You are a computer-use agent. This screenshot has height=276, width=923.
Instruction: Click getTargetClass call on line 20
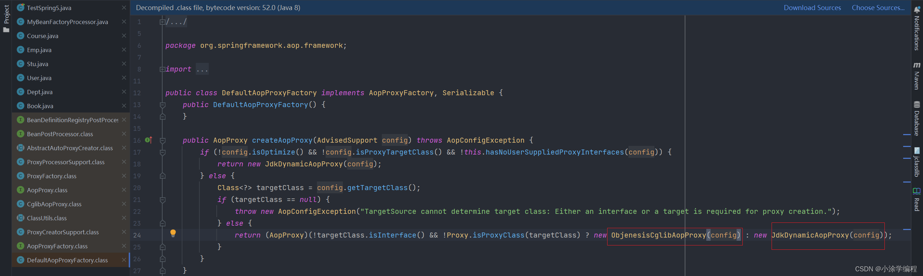click(x=377, y=188)
